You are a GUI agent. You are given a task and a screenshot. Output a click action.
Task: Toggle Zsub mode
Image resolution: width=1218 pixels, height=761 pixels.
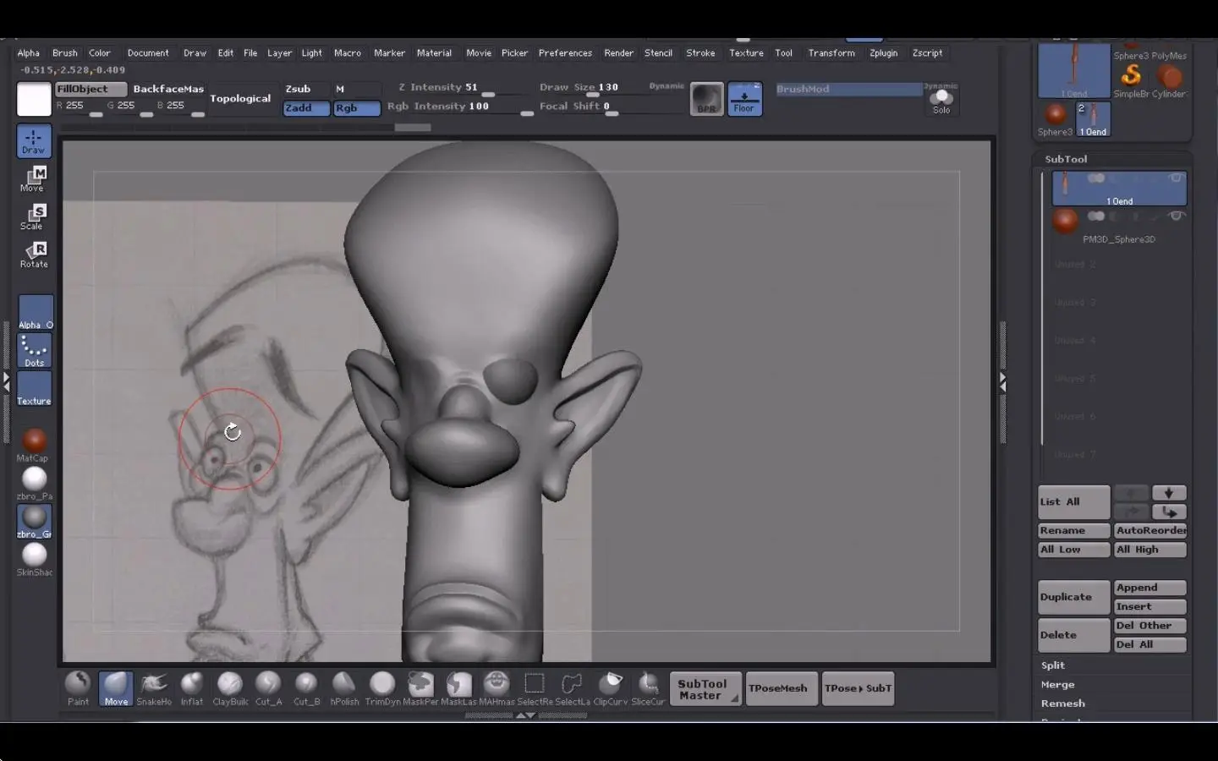click(305, 89)
